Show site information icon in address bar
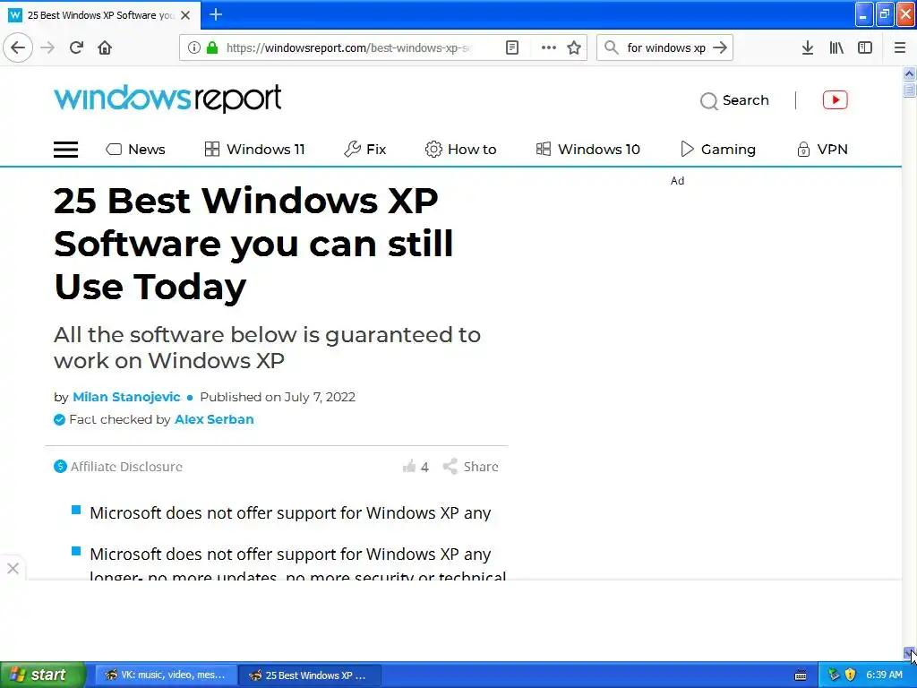Image resolution: width=917 pixels, height=688 pixels. pyautogui.click(x=194, y=47)
